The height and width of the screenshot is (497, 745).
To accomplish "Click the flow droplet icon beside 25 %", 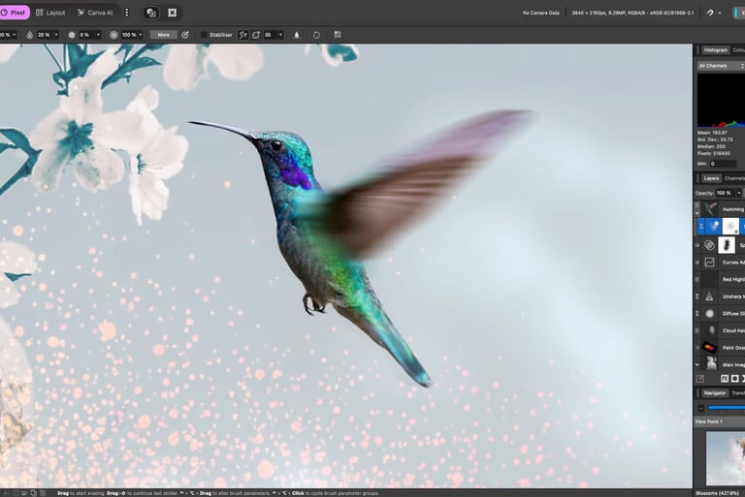I will tap(29, 35).
